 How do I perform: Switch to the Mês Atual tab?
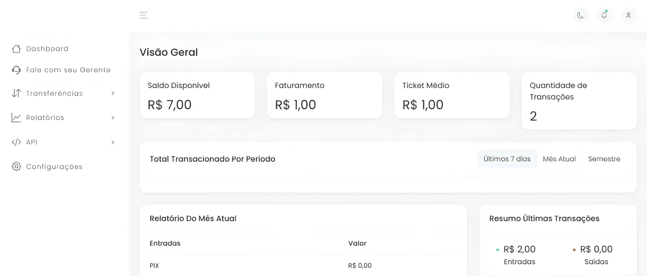pos(559,159)
